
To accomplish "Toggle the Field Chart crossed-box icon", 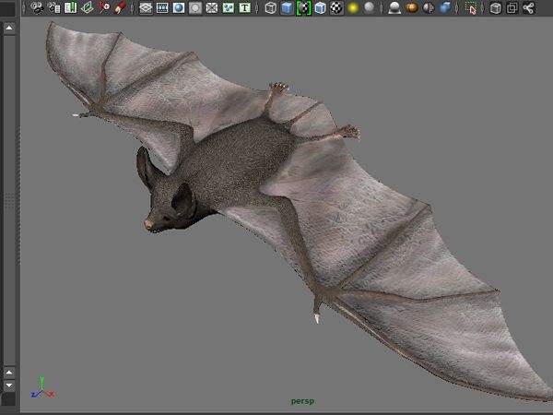I will click(x=212, y=7).
